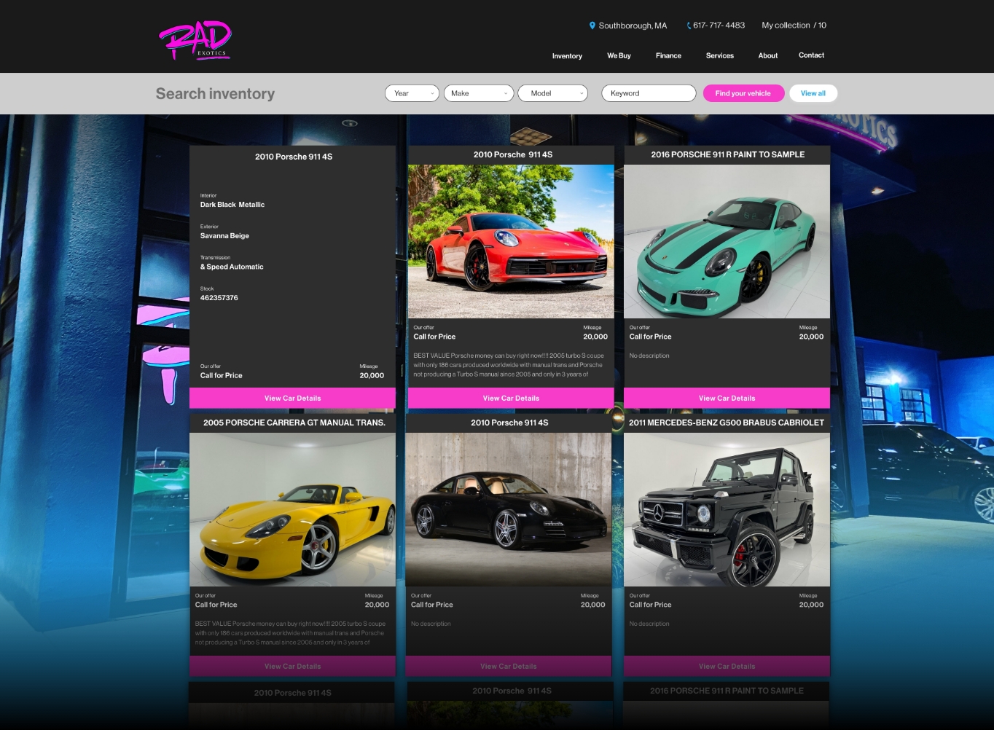This screenshot has height=730, width=994.
Task: Click the phone icon next to 617-717-4483
Action: (x=689, y=25)
